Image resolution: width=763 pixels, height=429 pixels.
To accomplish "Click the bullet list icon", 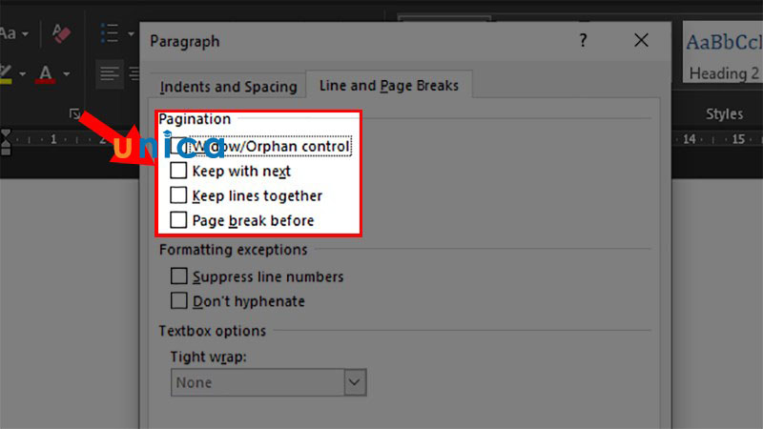I will (x=110, y=34).
